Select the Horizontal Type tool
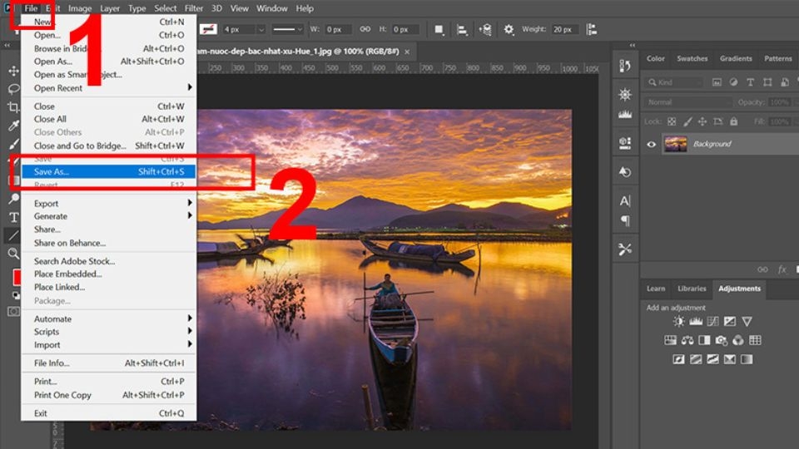 coord(14,217)
